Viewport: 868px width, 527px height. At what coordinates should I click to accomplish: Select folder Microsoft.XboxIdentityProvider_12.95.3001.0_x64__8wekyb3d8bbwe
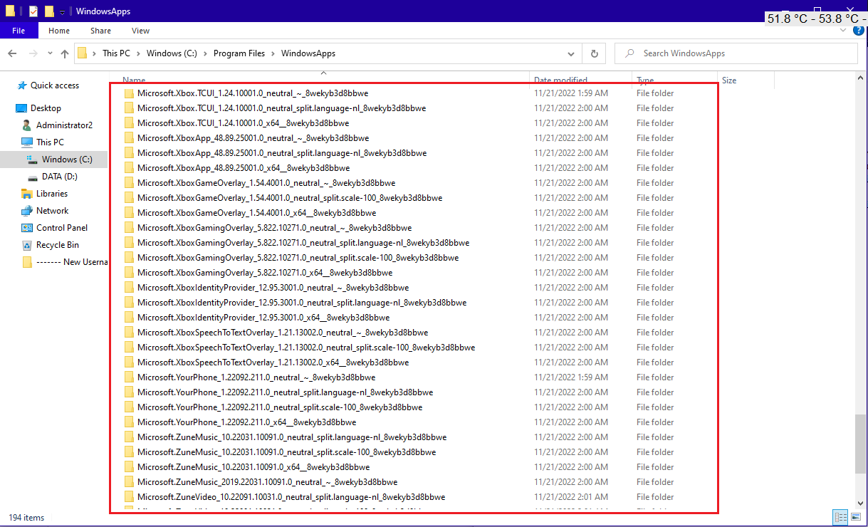[x=263, y=318]
